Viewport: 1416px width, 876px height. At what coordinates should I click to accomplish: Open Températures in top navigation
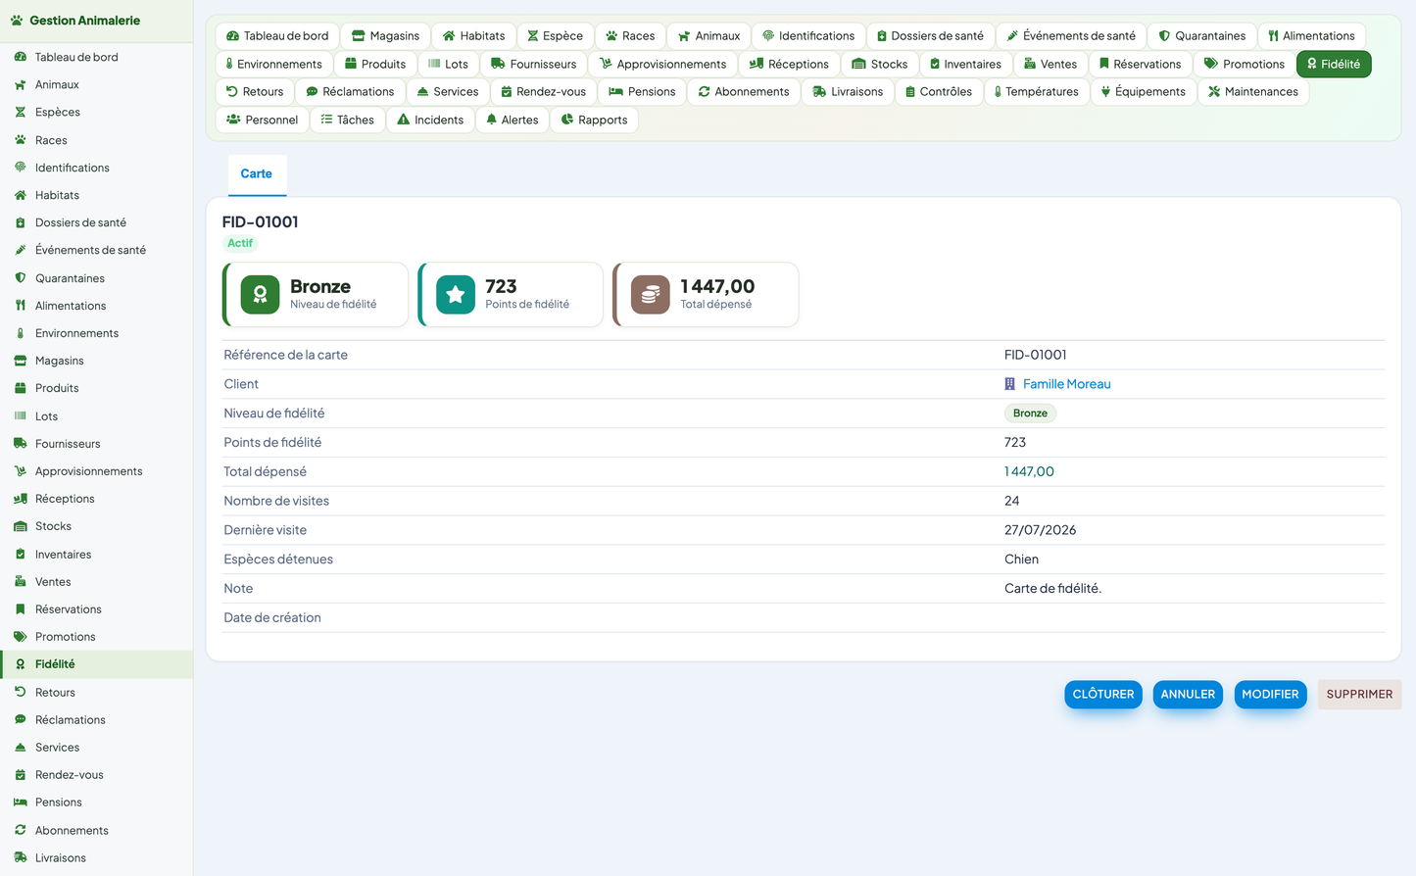click(1036, 92)
